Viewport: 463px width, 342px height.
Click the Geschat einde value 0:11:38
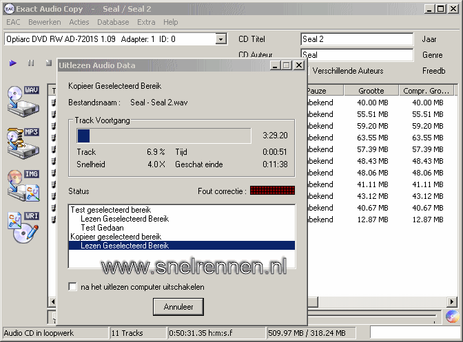[275, 164]
